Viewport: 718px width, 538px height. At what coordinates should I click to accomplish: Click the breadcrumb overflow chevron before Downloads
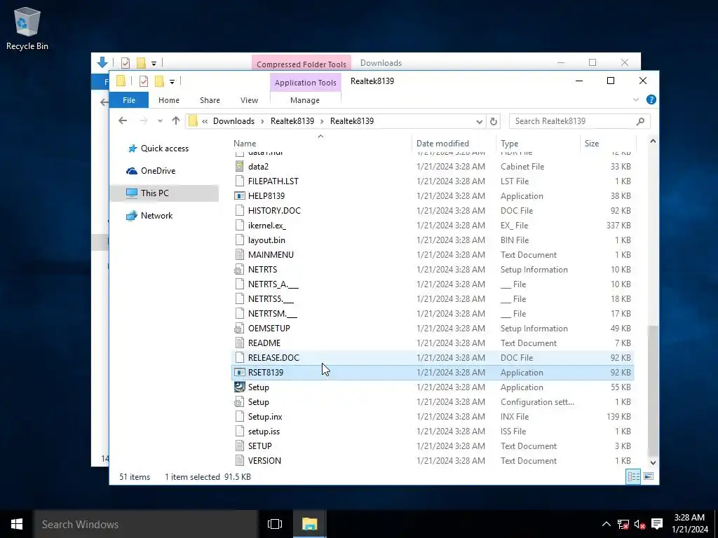(x=205, y=121)
